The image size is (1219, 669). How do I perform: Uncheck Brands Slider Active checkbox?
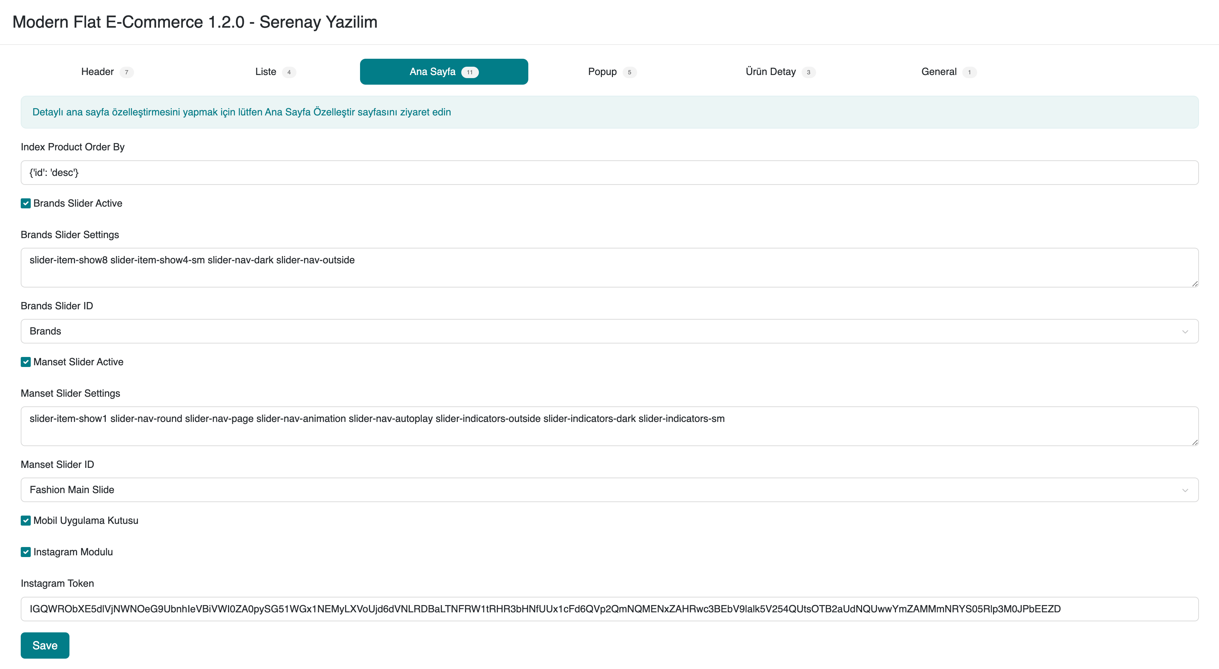26,204
